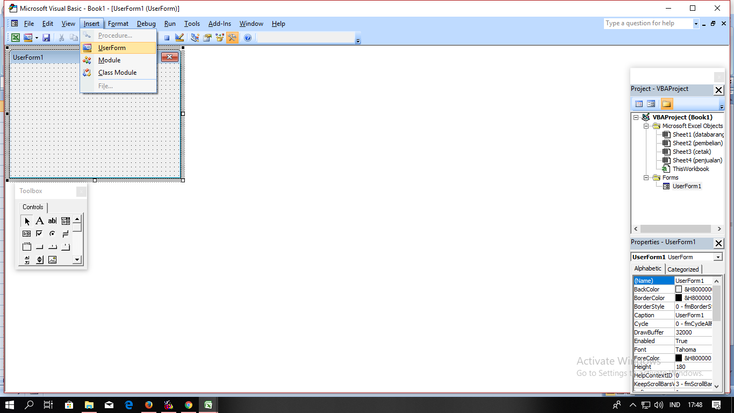Choose Class Module from the Insert menu
This screenshot has width=734, height=413.
(x=118, y=73)
